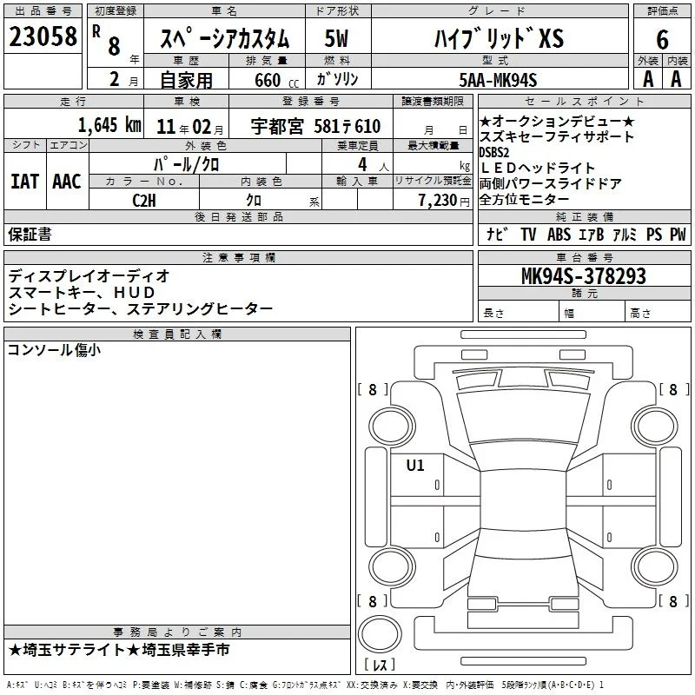The image size is (695, 695).
Task: Click color code C2H field
Action: [x=144, y=200]
